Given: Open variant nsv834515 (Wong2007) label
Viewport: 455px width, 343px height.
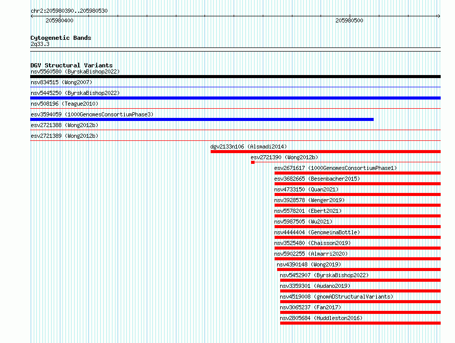Looking at the screenshot, I should 61,82.
